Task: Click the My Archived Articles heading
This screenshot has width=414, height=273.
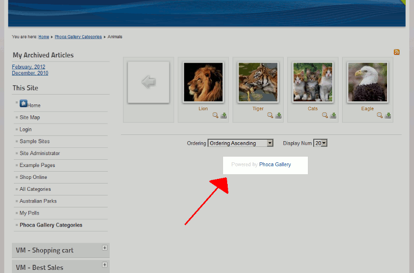Action: coord(43,55)
